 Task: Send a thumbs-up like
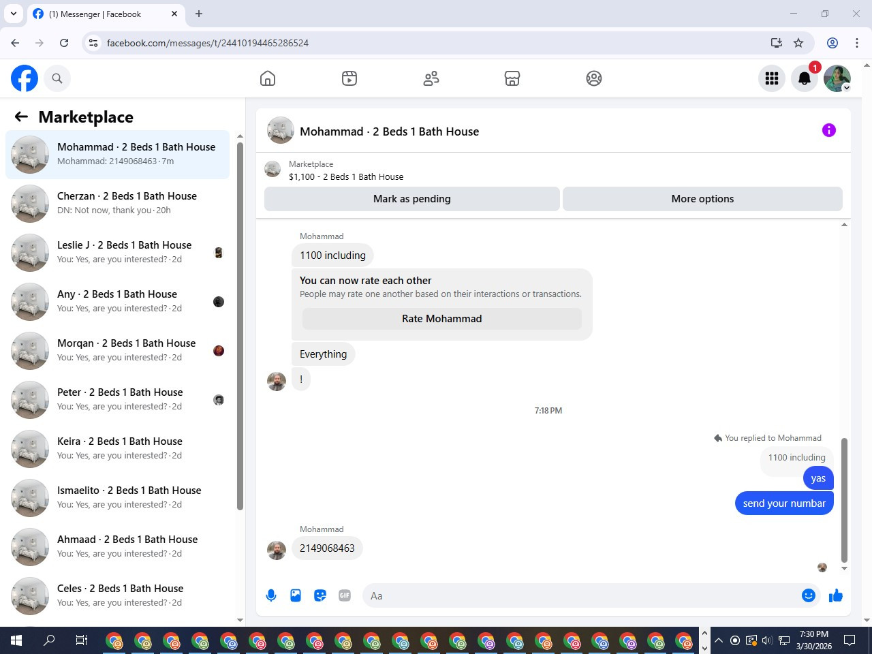tap(836, 595)
